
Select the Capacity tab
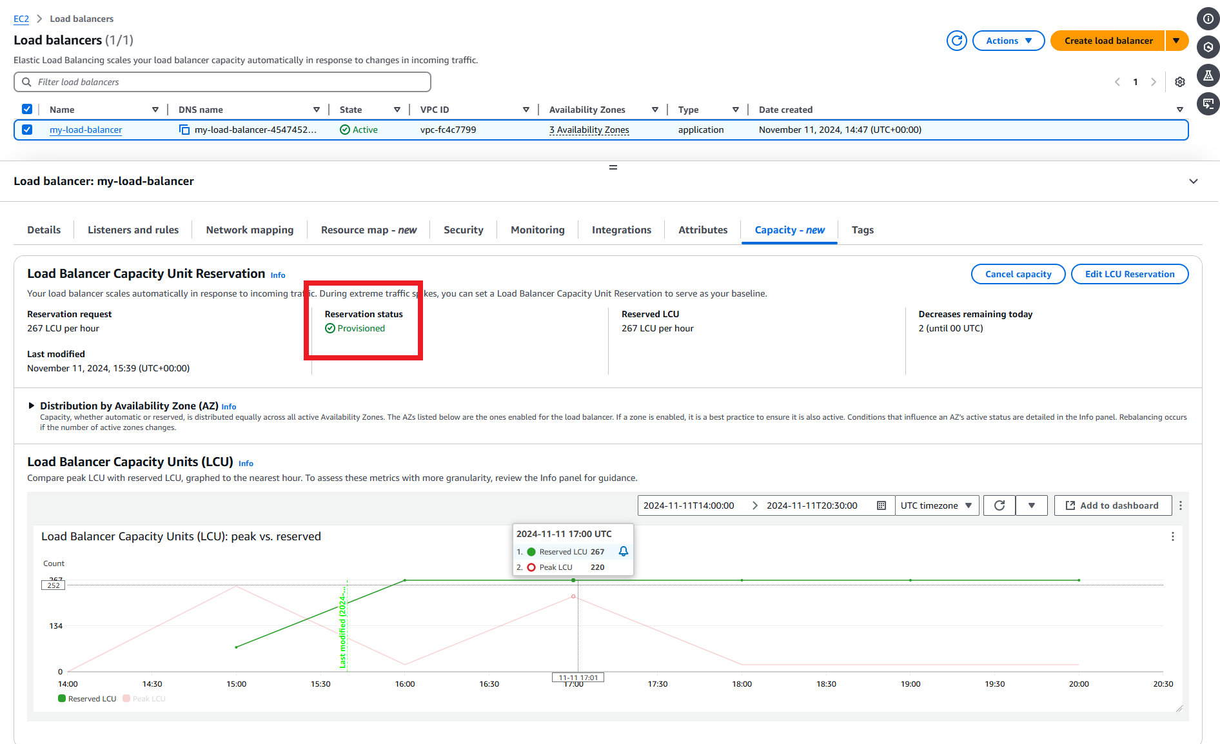(x=790, y=230)
